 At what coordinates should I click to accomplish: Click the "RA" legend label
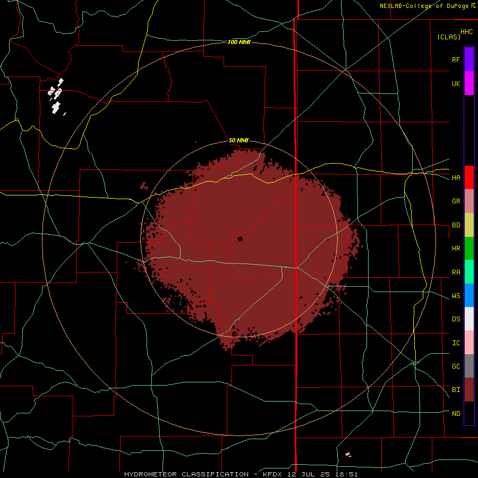pyautogui.click(x=456, y=272)
